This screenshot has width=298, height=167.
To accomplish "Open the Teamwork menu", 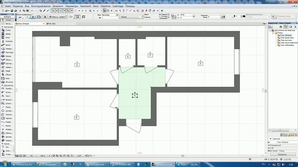I will [86, 6].
